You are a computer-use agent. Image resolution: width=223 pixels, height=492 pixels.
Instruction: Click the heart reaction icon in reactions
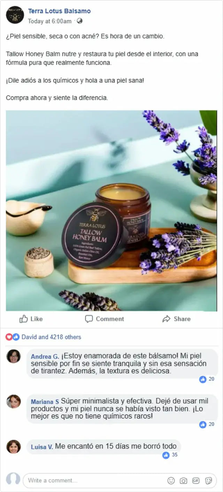(x=9, y=337)
